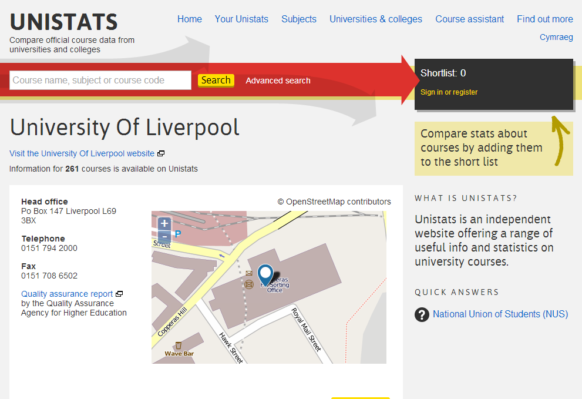Viewport: 582px width, 399px height.
Task: Select Find out more
Action: 545,19
